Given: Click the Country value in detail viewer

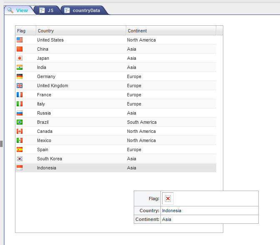Looking at the screenshot, I should click(172, 211).
